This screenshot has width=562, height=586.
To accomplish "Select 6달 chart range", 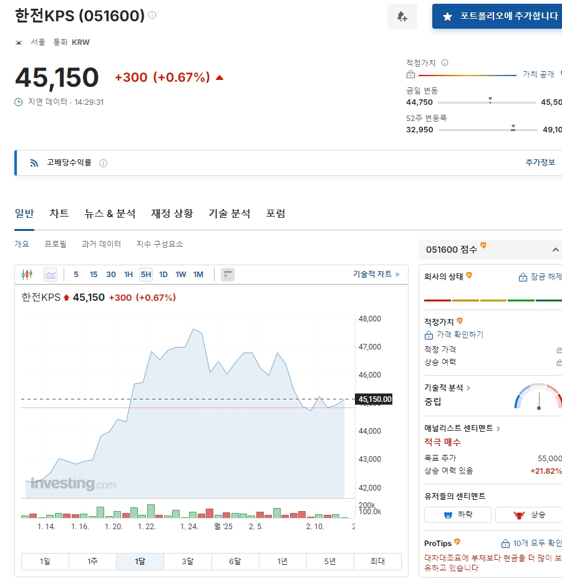I will click(x=235, y=561).
